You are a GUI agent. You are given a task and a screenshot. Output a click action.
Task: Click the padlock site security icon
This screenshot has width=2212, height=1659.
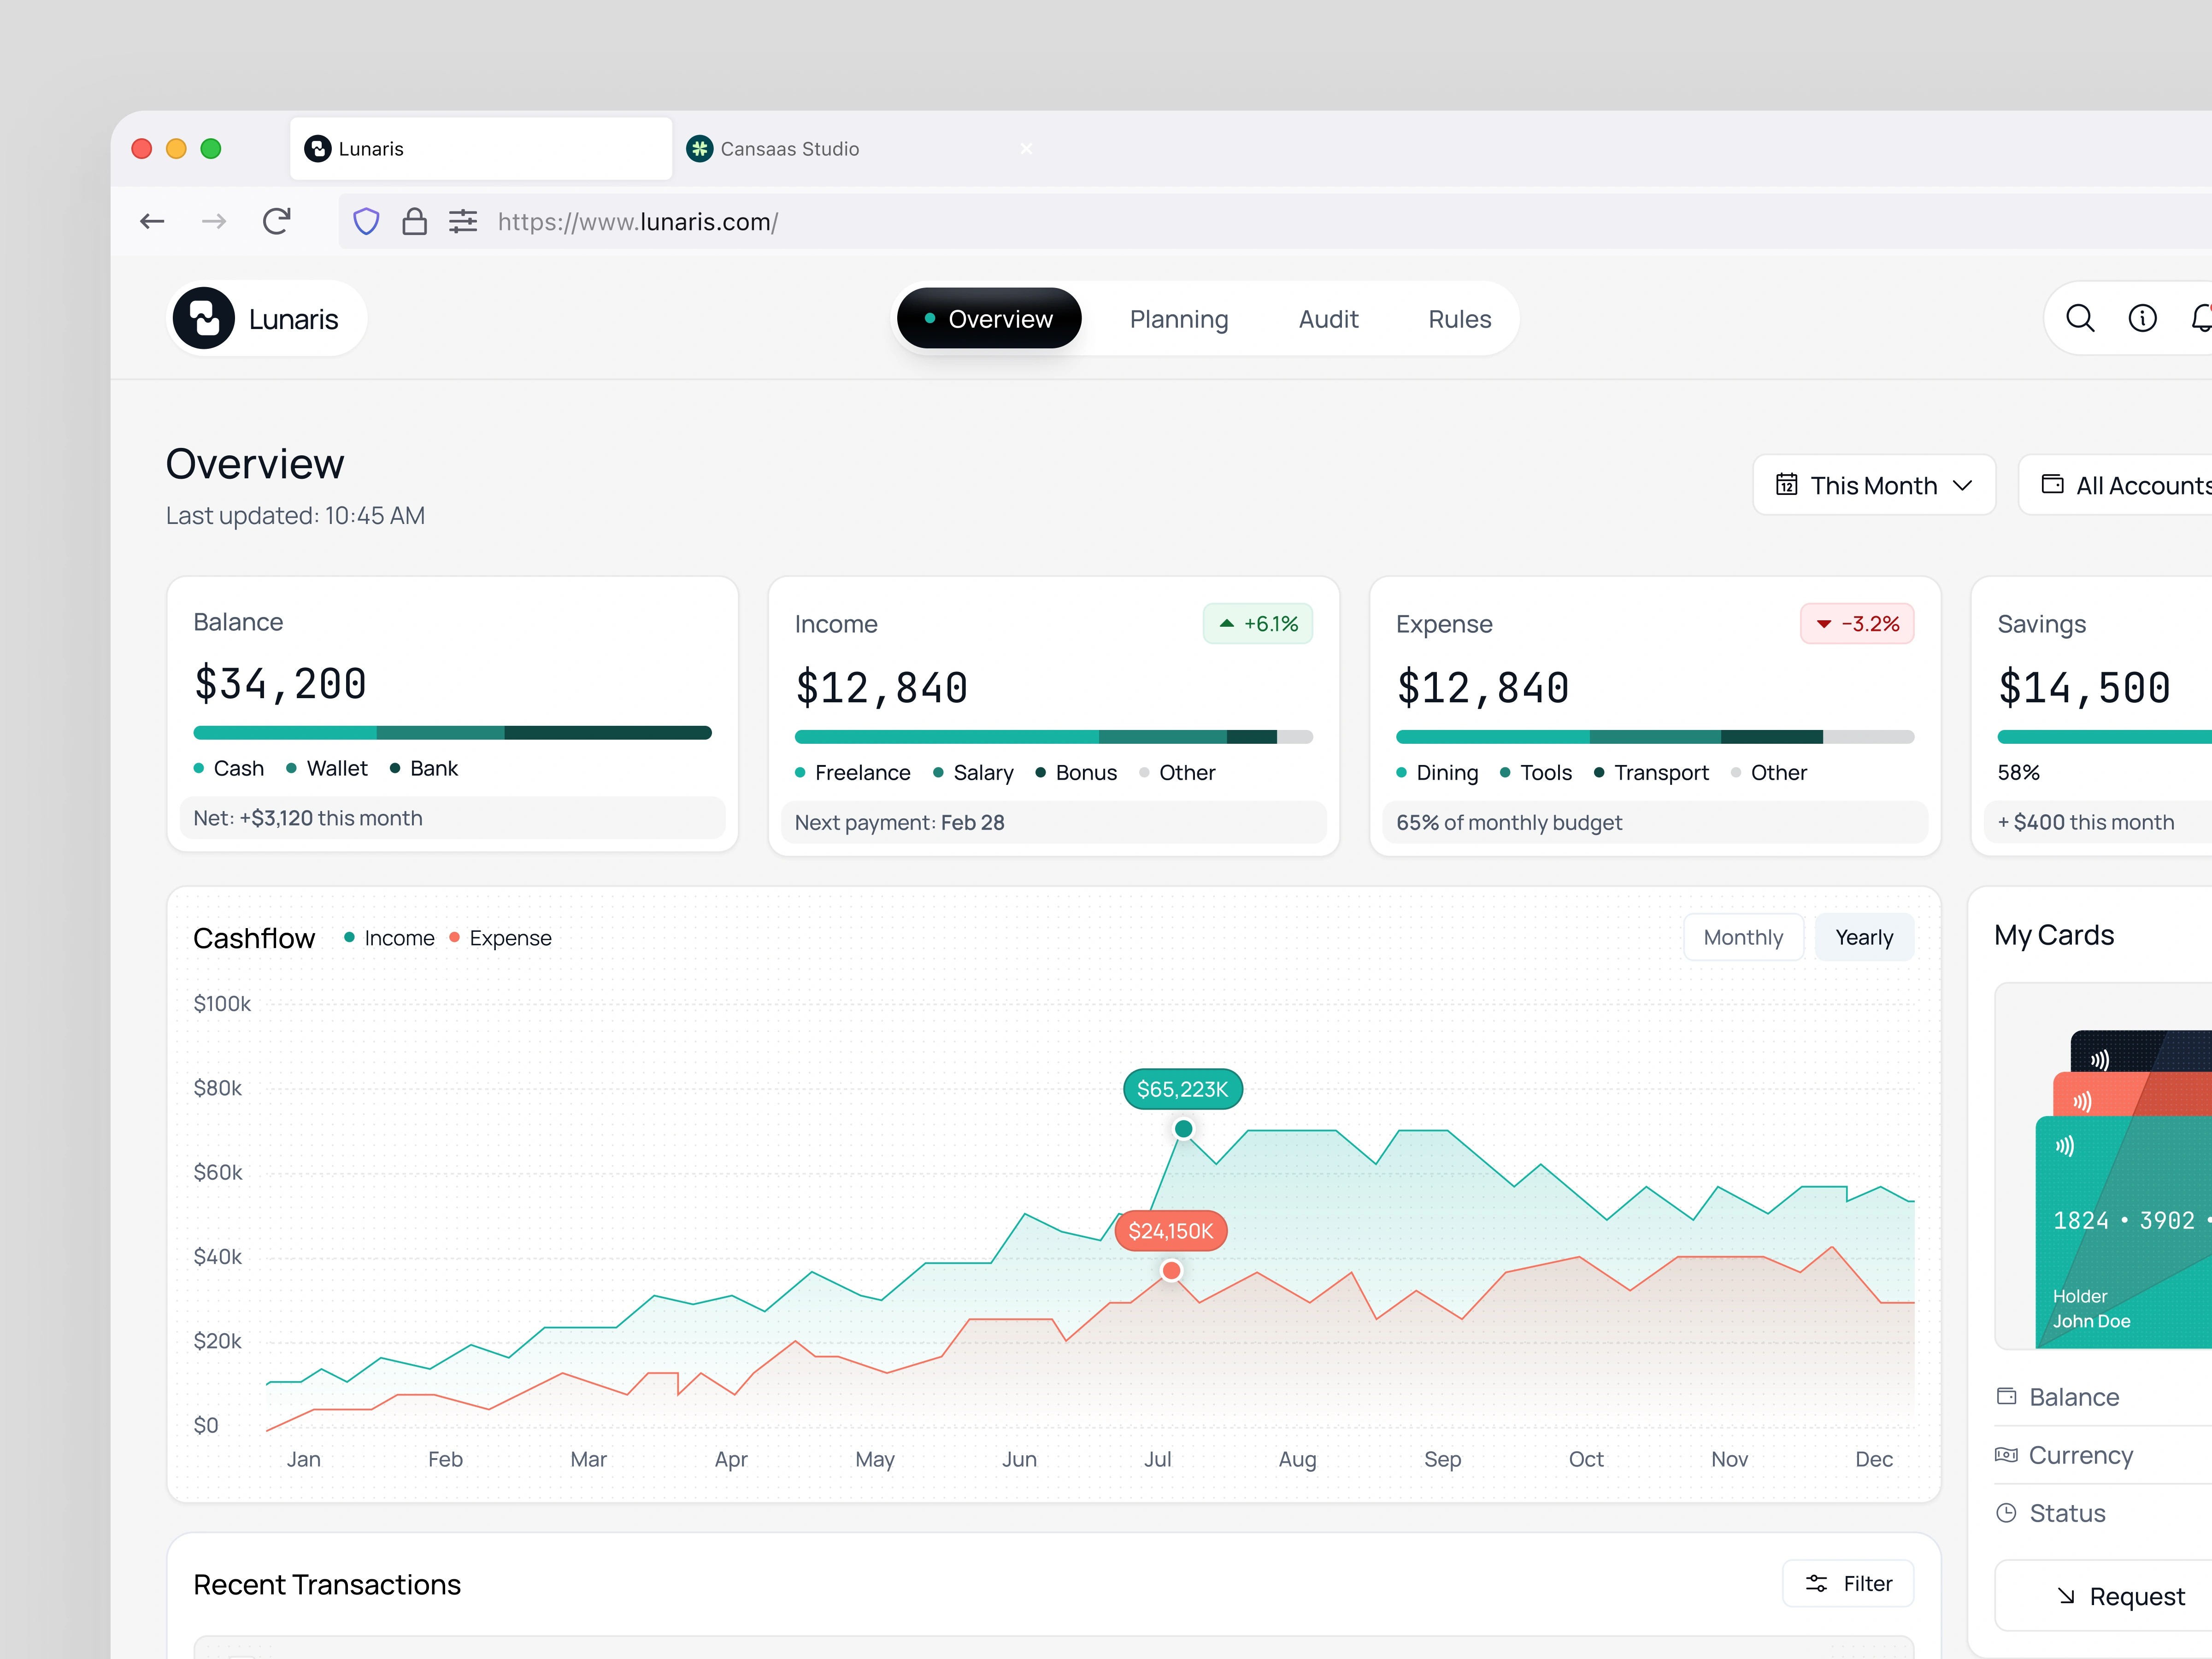(x=414, y=221)
